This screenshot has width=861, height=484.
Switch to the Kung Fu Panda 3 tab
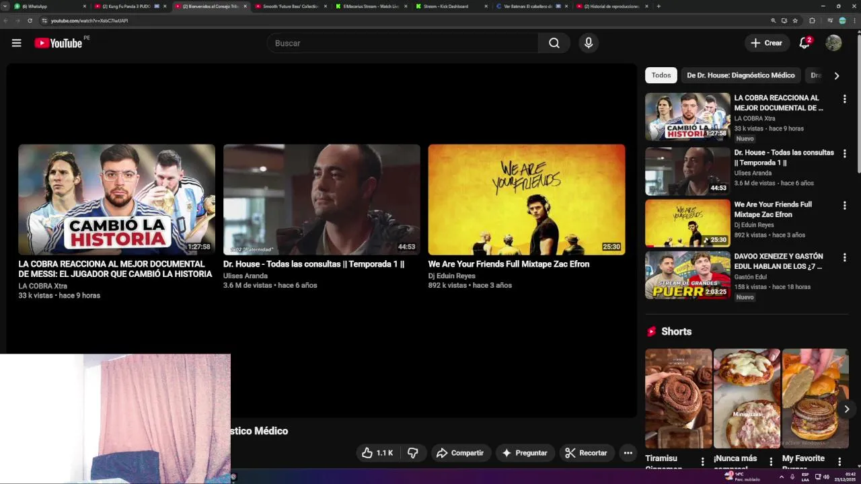pos(130,6)
